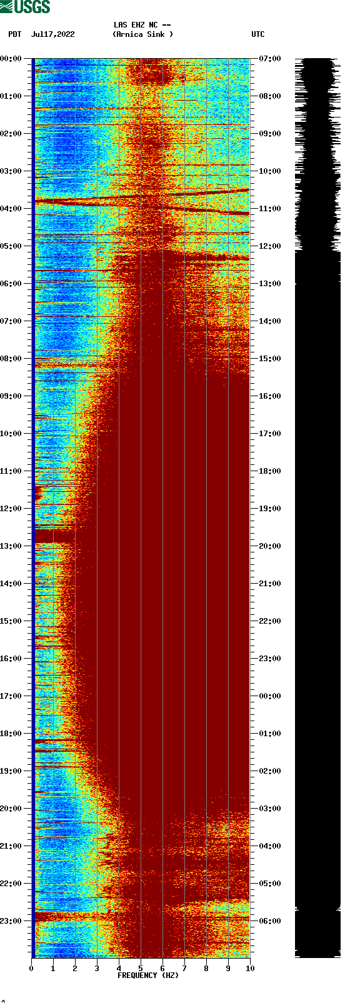Click the USGS logo
Viewport: 345px width, 1008px height.
(x=25, y=7)
